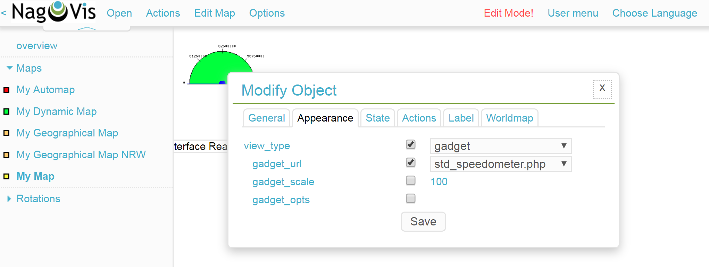Switch to the Worldmap tab

[x=509, y=118]
